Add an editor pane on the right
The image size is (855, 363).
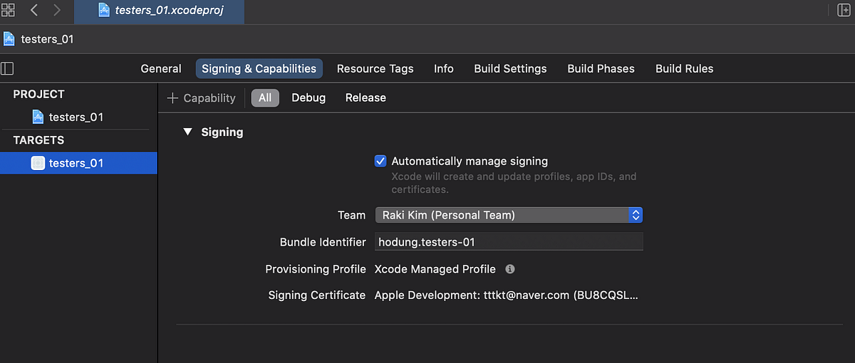tap(844, 11)
